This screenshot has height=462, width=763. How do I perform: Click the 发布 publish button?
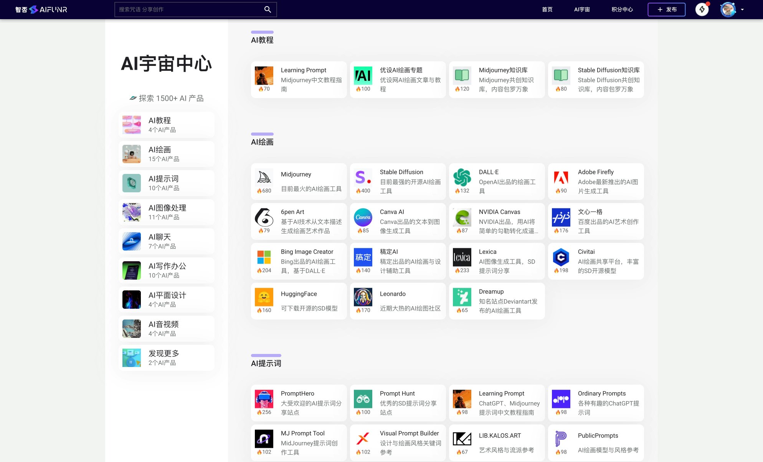(667, 10)
